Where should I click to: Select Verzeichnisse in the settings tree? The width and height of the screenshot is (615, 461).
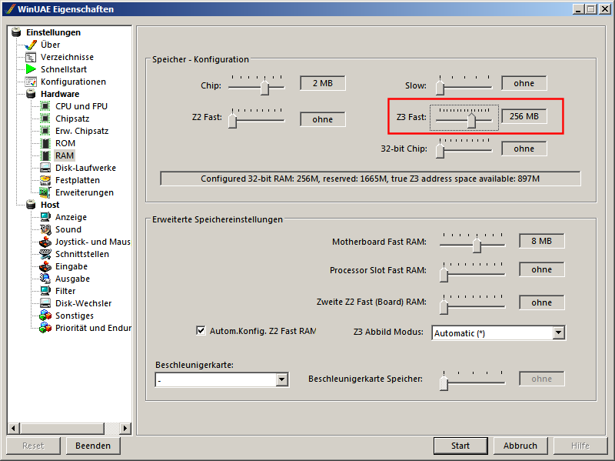point(67,57)
